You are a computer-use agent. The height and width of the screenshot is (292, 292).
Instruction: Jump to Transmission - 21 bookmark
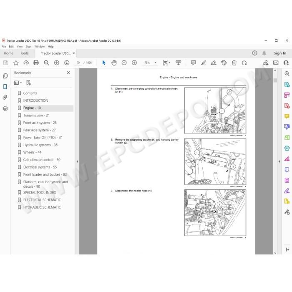tap(36, 115)
